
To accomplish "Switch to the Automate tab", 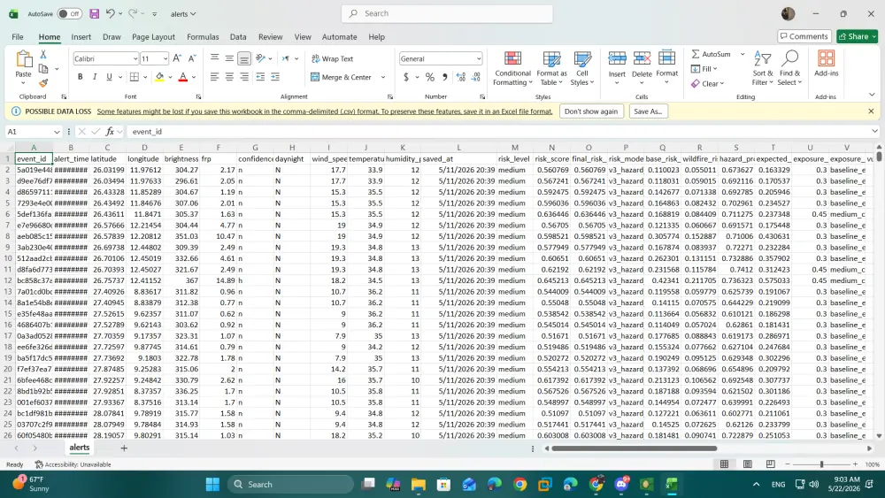I will coord(339,36).
